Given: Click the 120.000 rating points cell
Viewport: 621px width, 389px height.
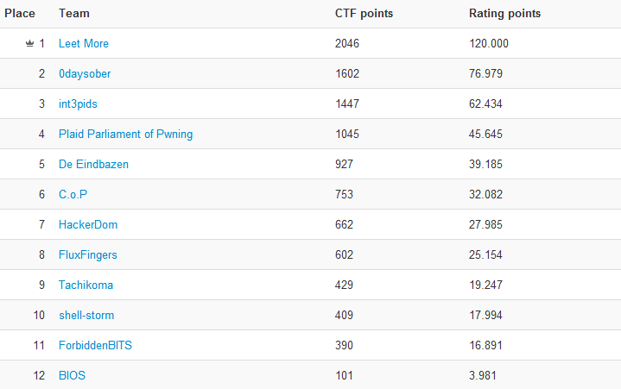Looking at the screenshot, I should pos(489,43).
